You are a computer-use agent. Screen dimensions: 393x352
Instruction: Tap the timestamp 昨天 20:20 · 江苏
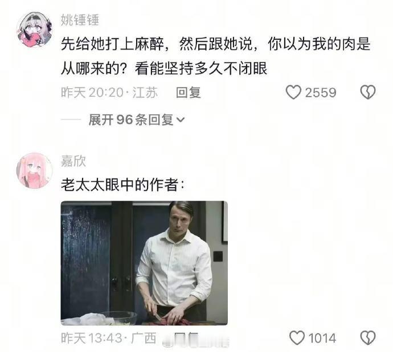click(109, 93)
